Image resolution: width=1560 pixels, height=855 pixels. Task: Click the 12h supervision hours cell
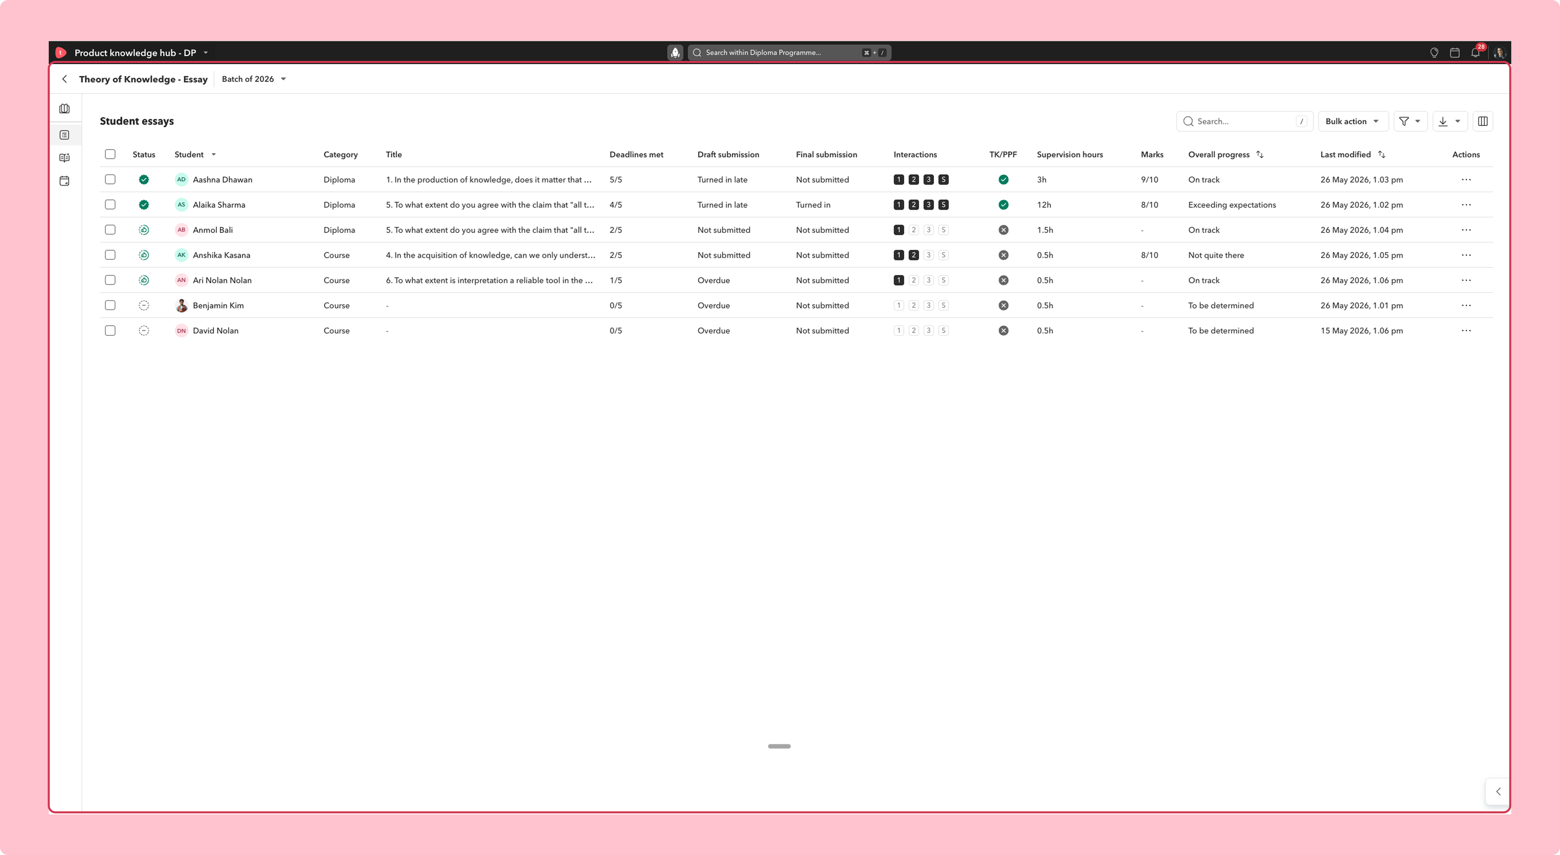pos(1044,205)
